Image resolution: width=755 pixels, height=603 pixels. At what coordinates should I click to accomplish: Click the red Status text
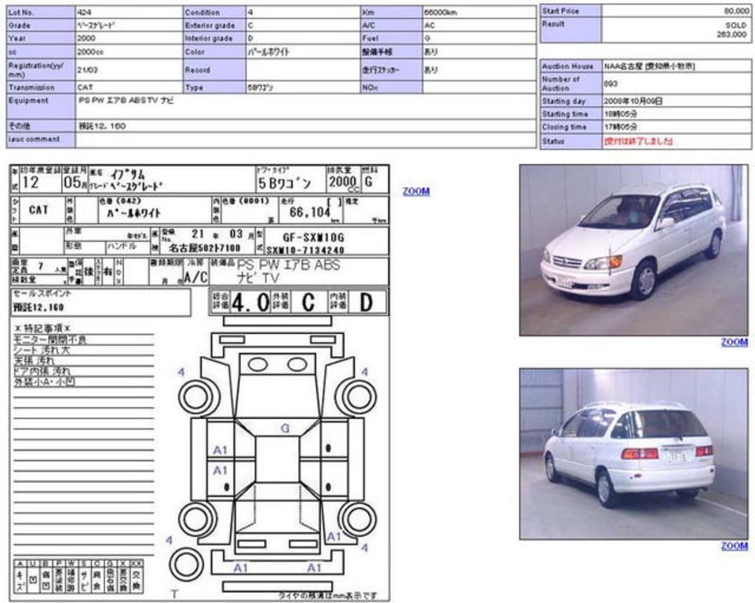639,141
